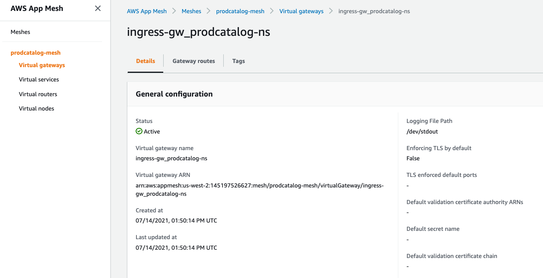Click the chevron after Meshes breadcrumb
The width and height of the screenshot is (543, 278).
coord(209,11)
